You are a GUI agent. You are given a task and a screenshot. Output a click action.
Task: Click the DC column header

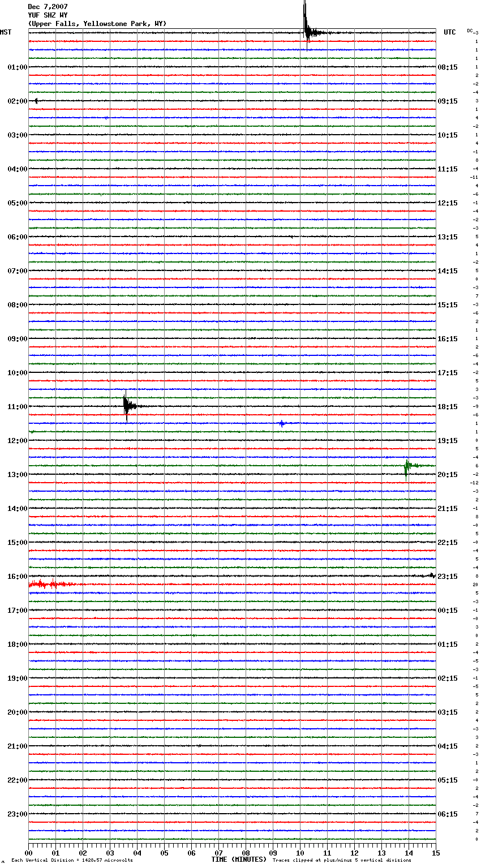click(470, 31)
